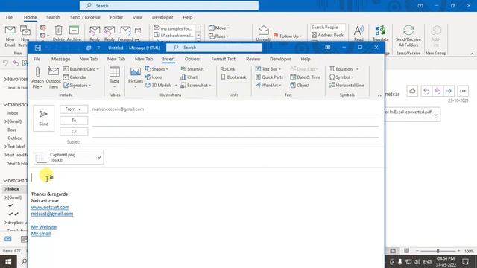Click Send/Receive All Folders
The image size is (477, 268).
click(408, 36)
